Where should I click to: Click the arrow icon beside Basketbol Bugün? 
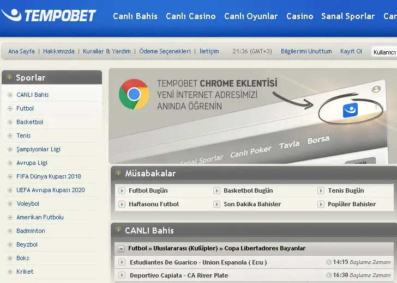[216, 190]
